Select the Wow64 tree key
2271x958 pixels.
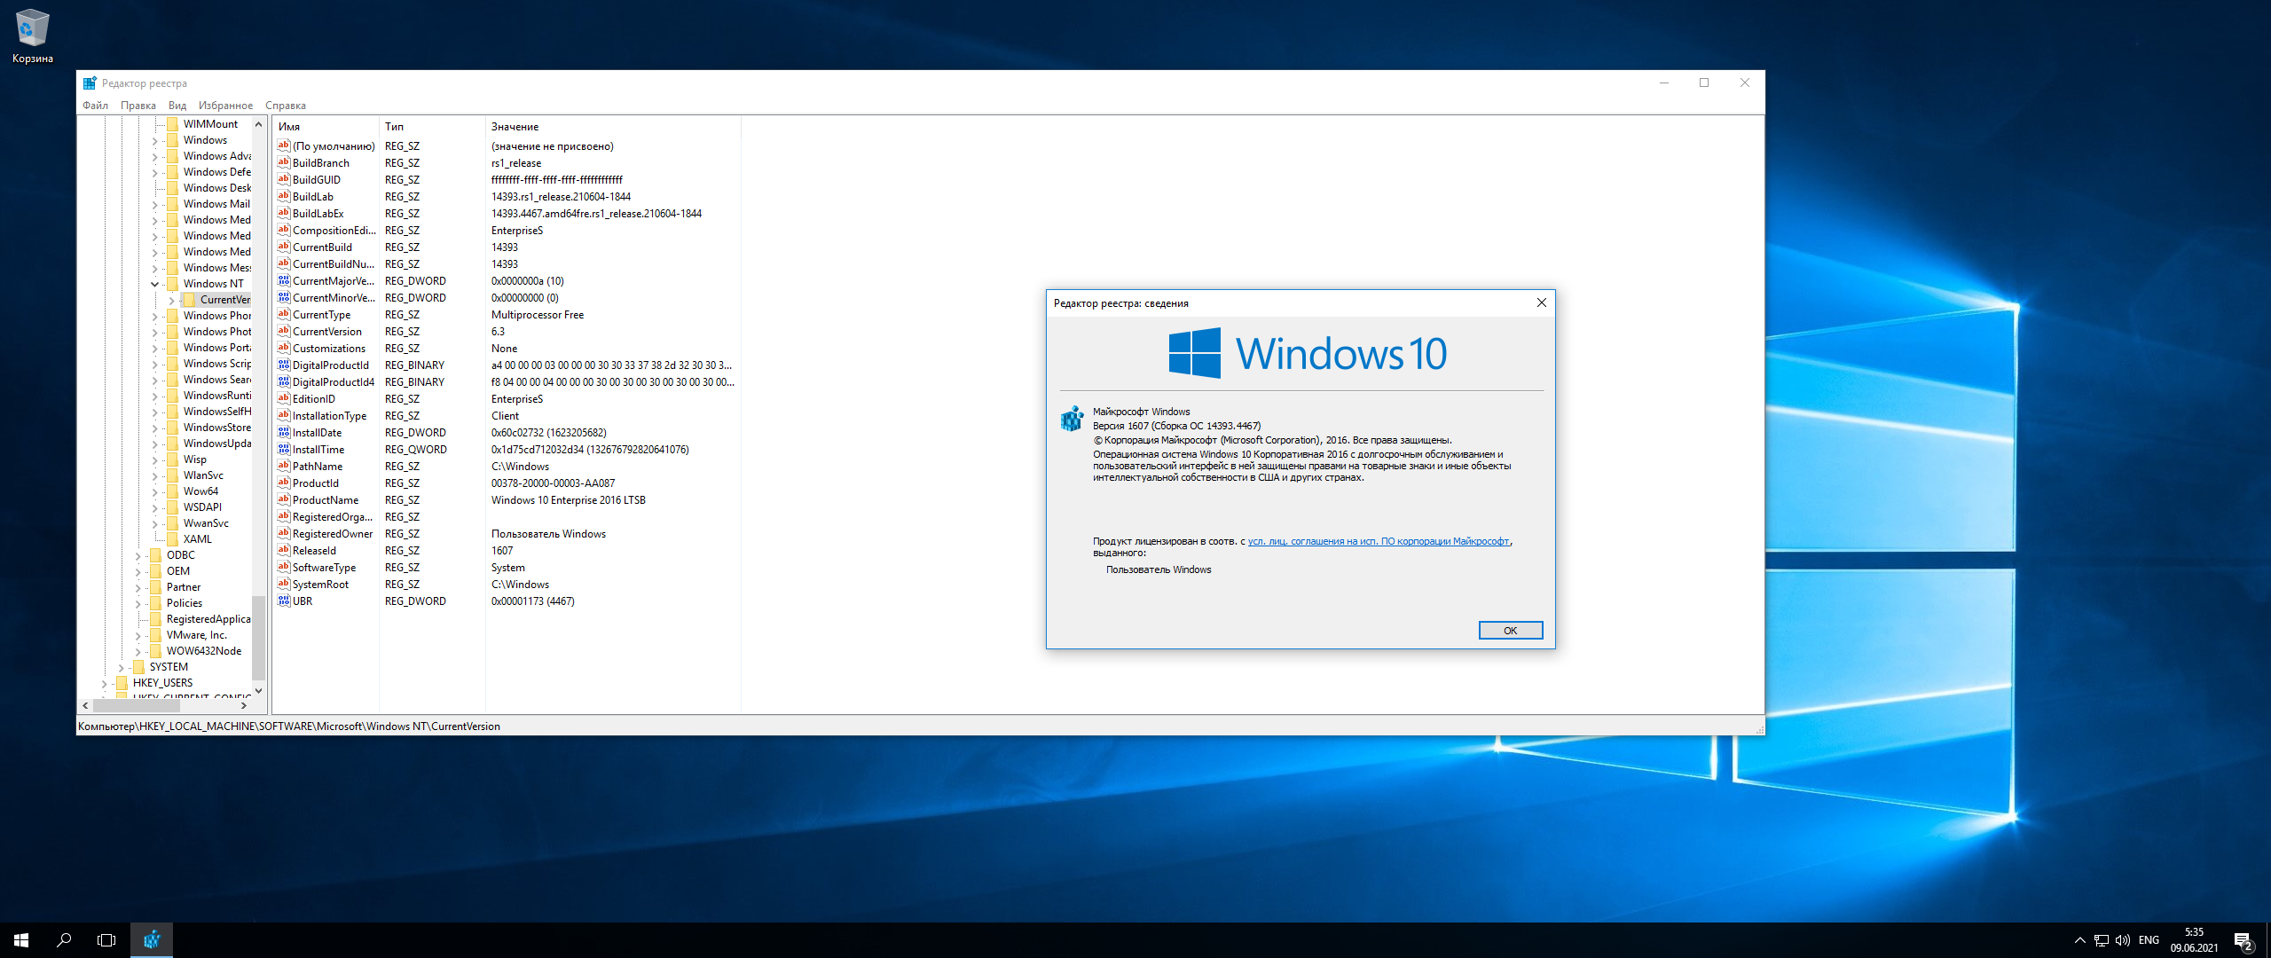[x=200, y=491]
